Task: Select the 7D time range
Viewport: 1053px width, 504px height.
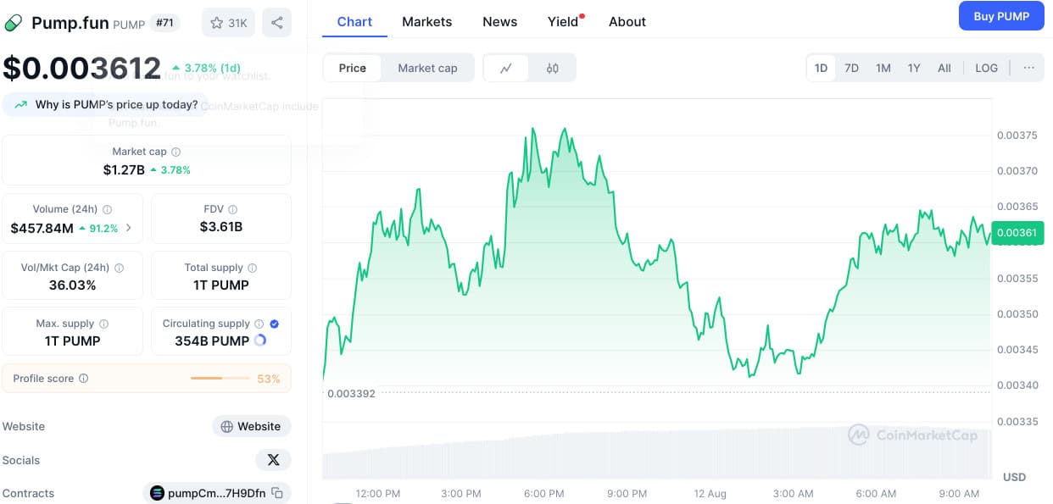Action: coord(851,68)
